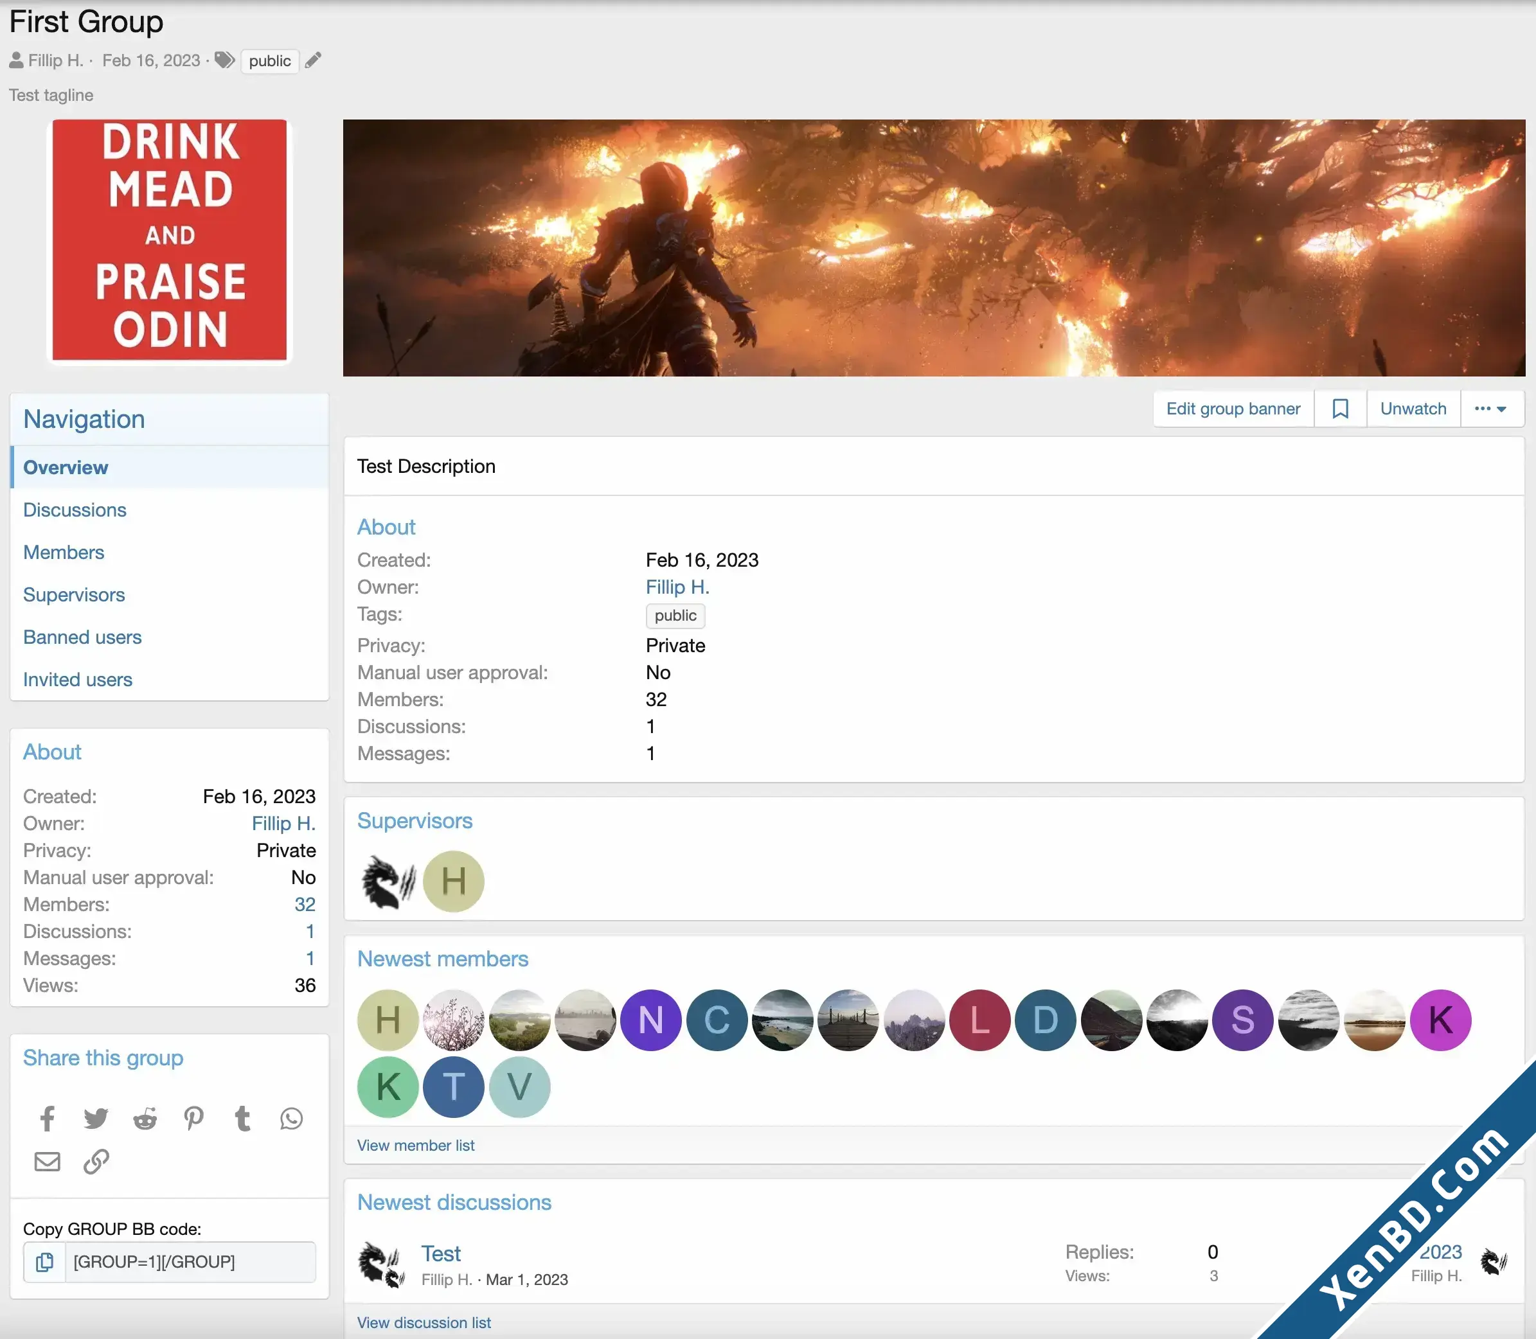Open the light teal V member avatar
The height and width of the screenshot is (1339, 1536).
coord(519,1087)
